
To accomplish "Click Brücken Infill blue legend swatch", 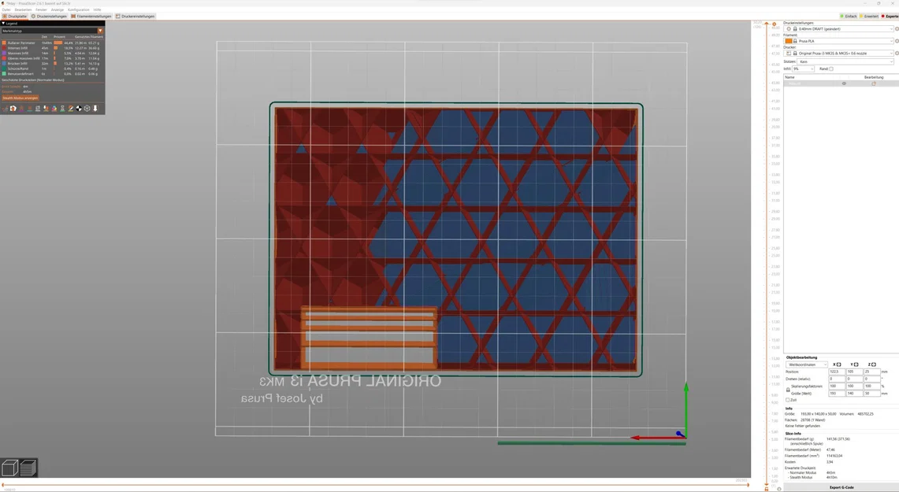I will [4, 64].
